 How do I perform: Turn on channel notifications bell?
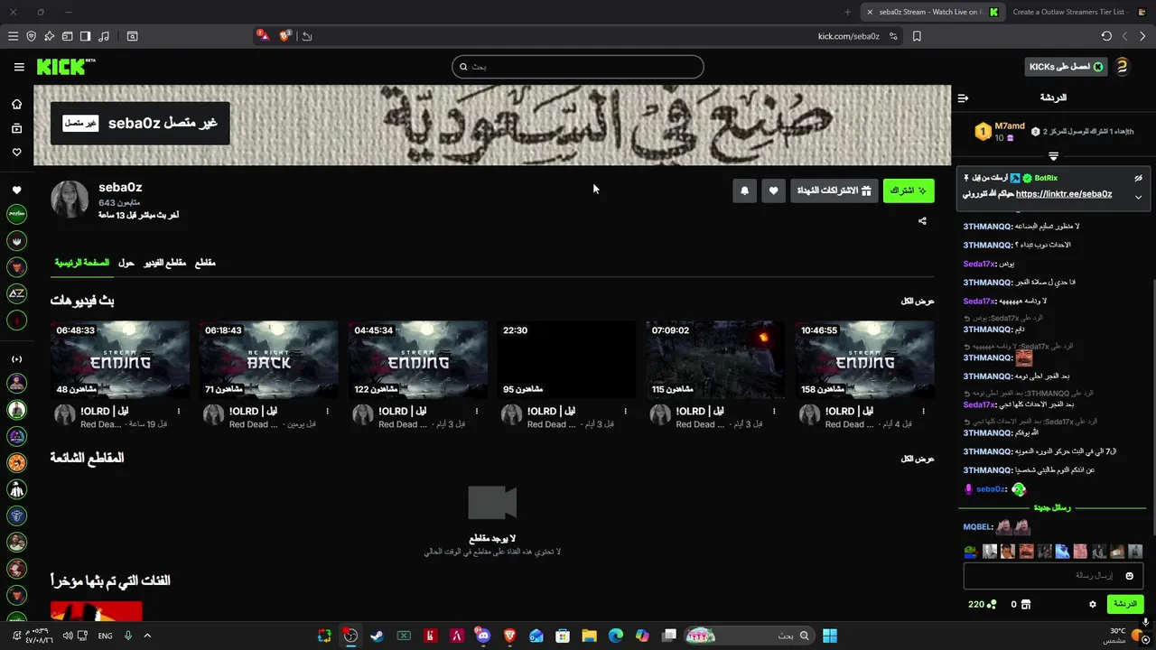click(x=744, y=190)
